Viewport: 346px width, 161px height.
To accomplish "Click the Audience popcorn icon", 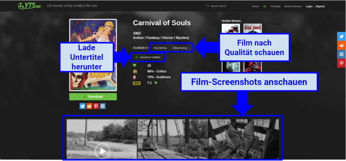I will coord(134,77).
